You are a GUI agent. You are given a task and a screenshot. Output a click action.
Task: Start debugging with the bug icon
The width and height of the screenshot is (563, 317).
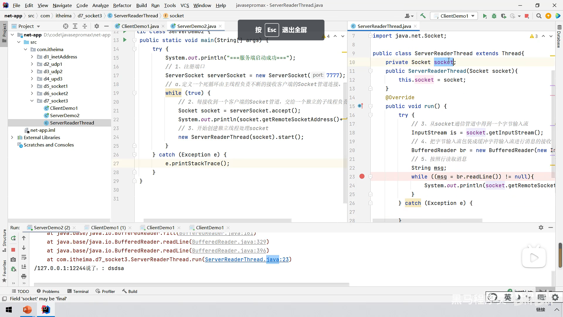[494, 16]
